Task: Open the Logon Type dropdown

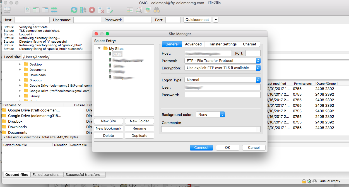Action: point(222,80)
